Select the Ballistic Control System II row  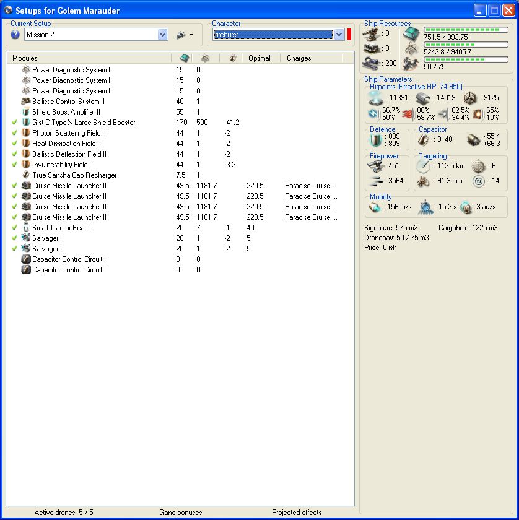click(180, 102)
